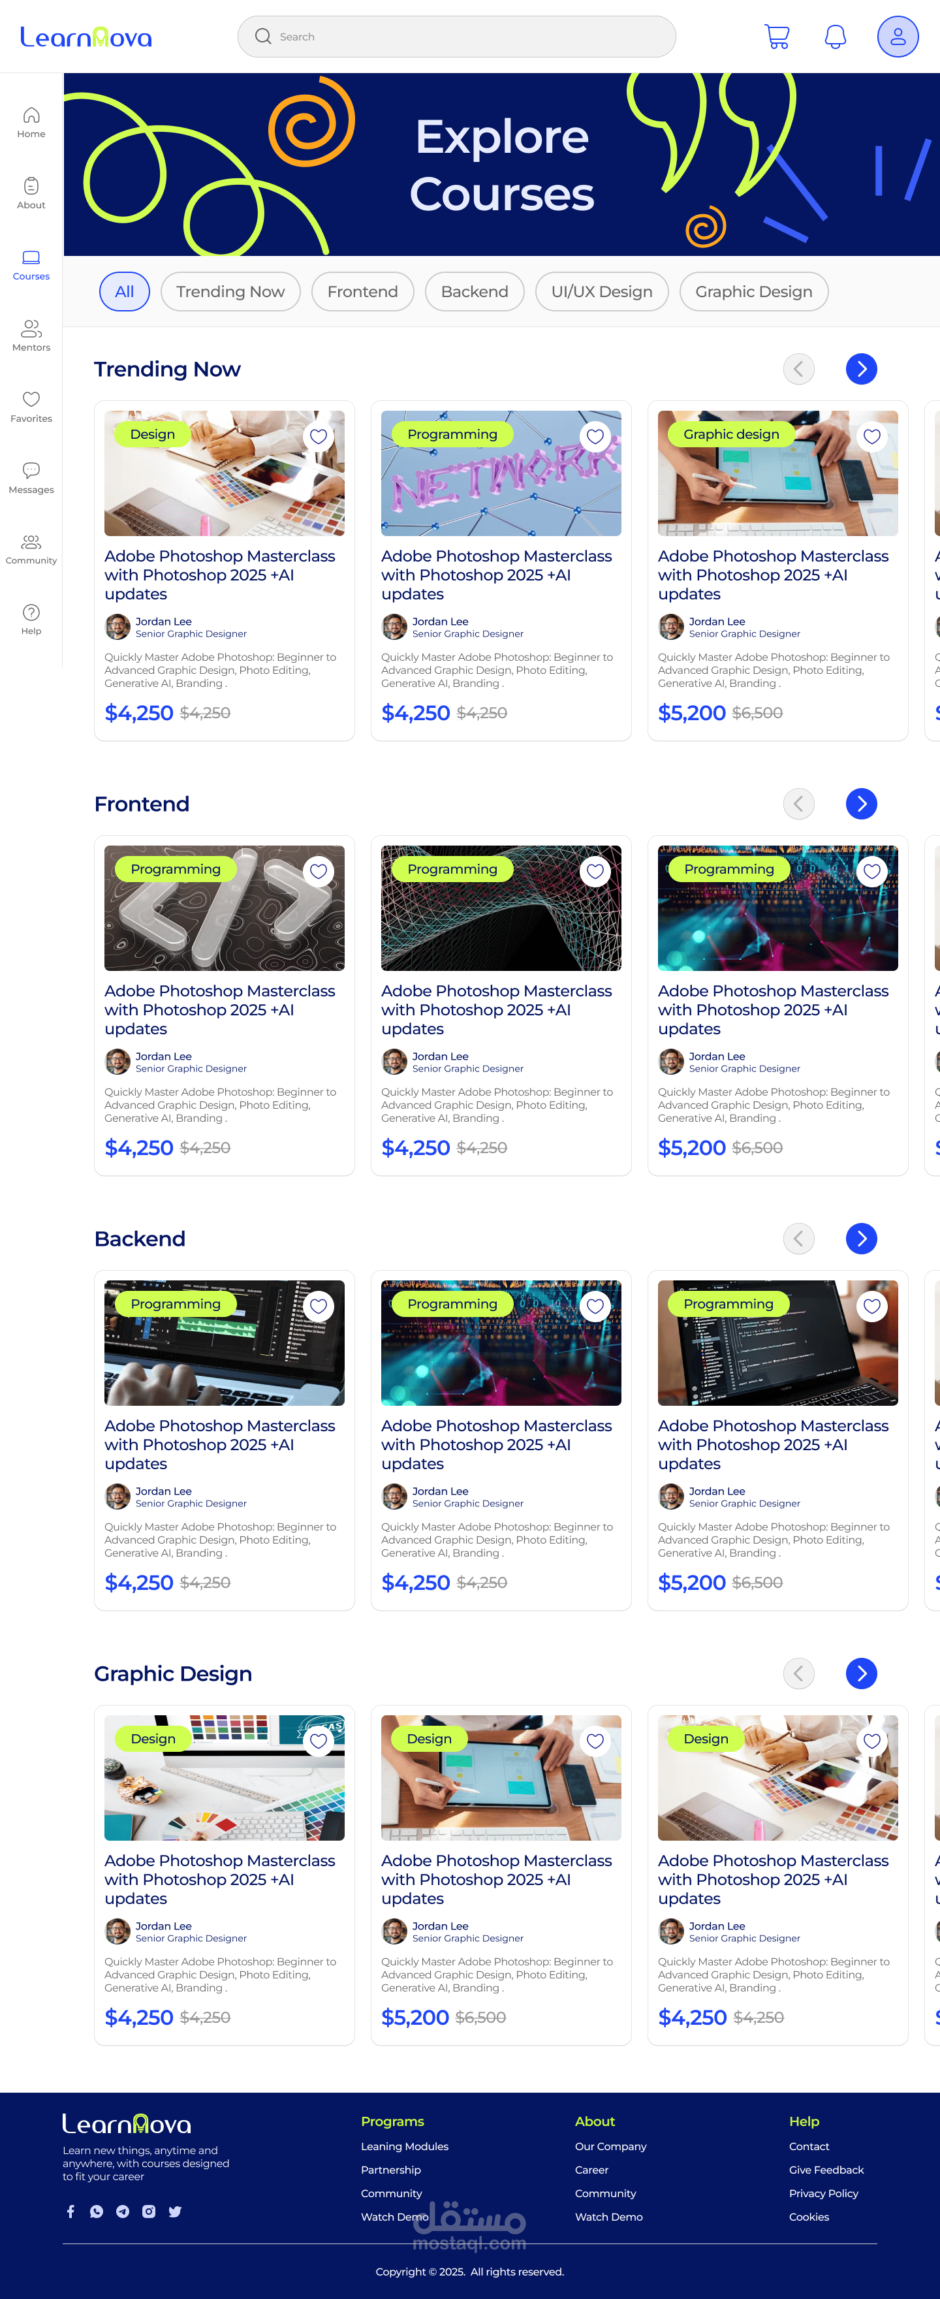Screen dimensions: 940x2299
Task: Favorite the Frontend course with wireframe mesh image
Action: click(595, 871)
